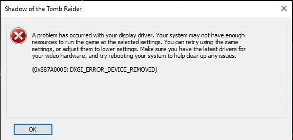This screenshot has width=293, height=140.
Task: Click "You can retry using the same" text
Action: (201, 42)
